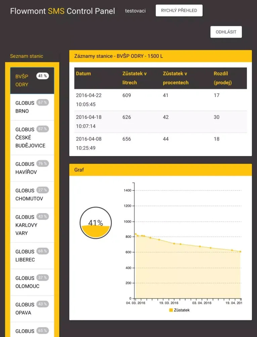This screenshot has height=337, width=257.
Task: Click the difference value 18
Action: 217,139
